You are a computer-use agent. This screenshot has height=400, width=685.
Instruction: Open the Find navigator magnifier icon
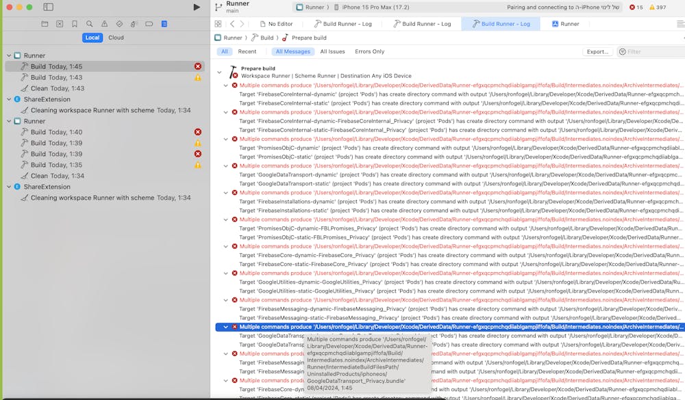(90, 24)
